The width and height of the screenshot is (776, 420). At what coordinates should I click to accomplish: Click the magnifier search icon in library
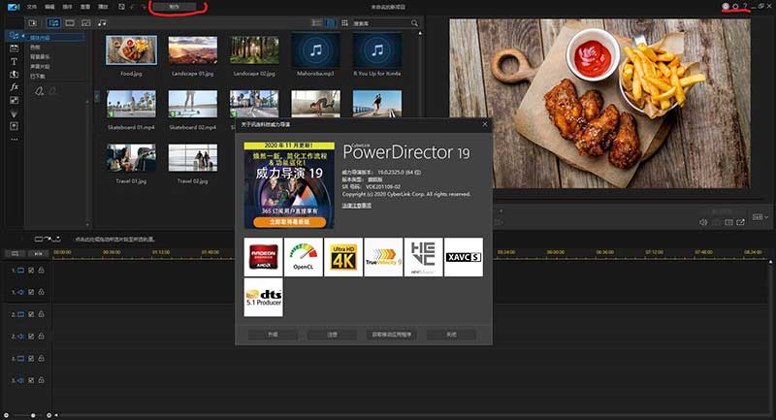(x=414, y=22)
